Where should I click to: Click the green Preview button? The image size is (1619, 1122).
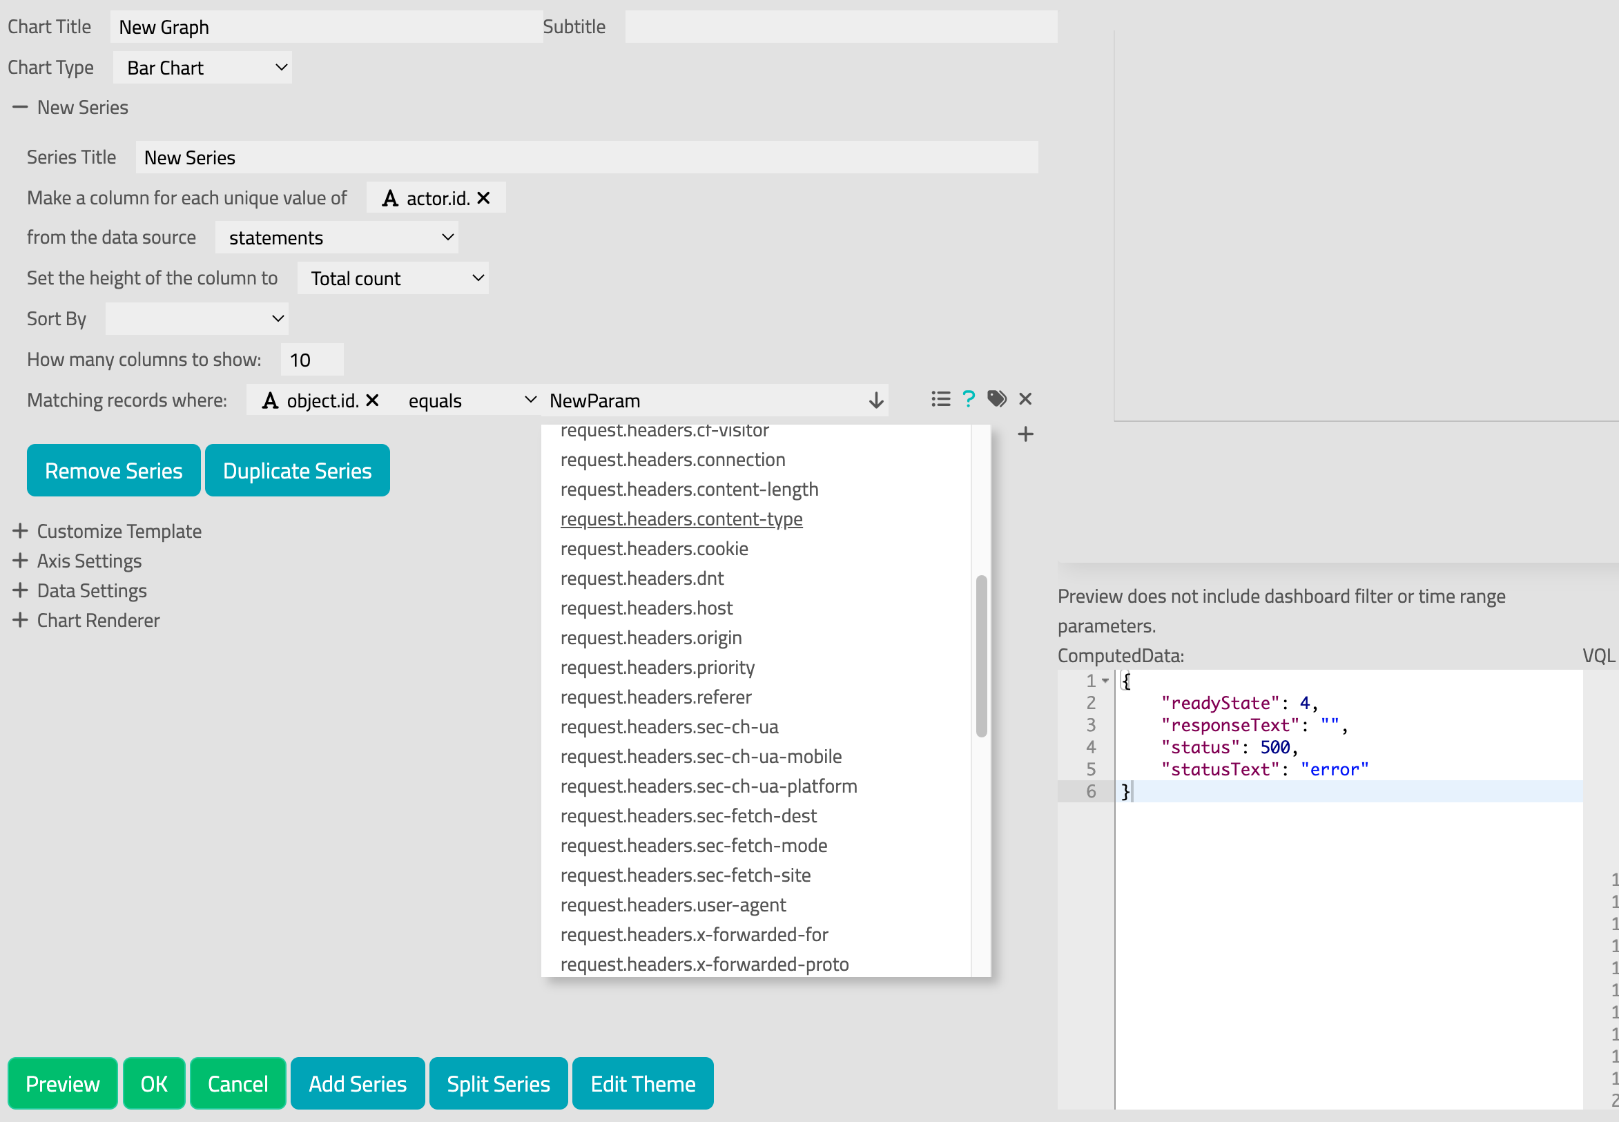point(63,1083)
